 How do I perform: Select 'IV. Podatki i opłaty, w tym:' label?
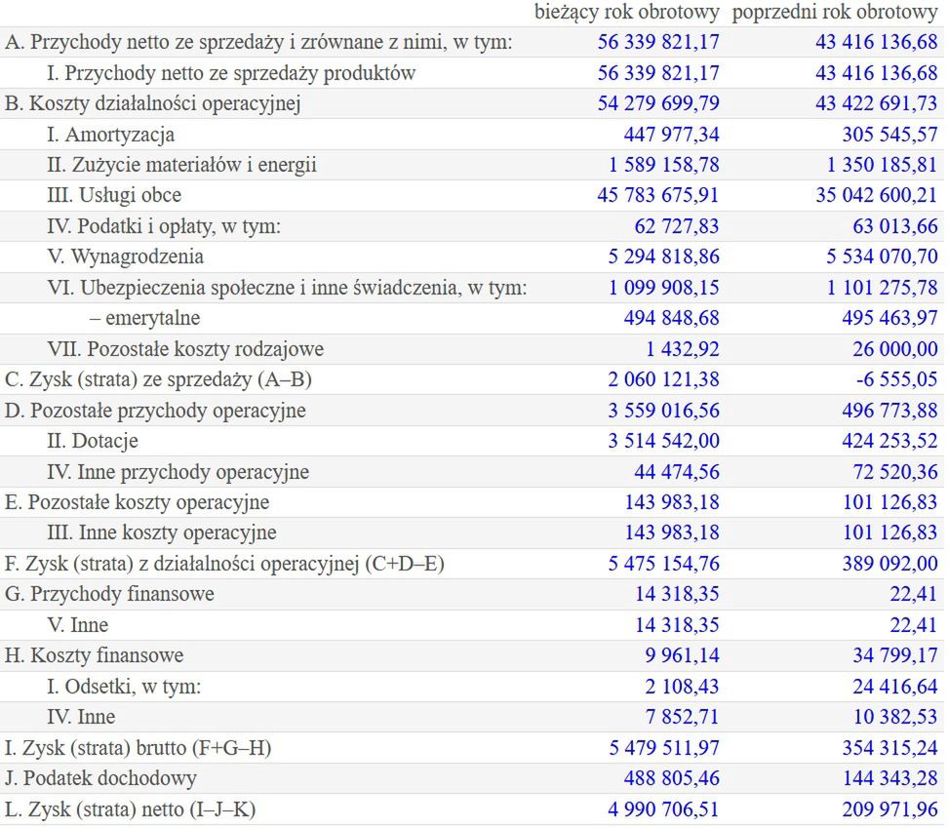pos(164,226)
